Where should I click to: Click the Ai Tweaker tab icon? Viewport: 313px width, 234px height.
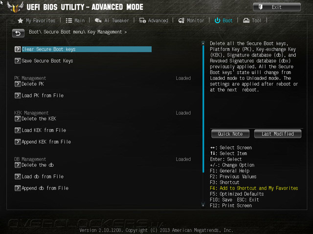pos(98,20)
